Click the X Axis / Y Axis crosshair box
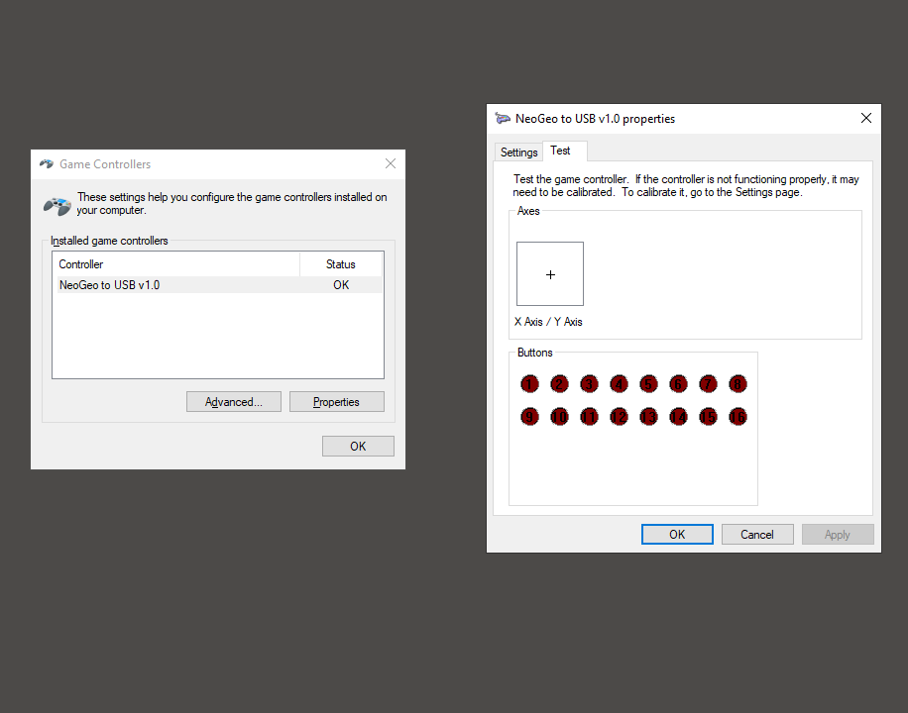 550,273
